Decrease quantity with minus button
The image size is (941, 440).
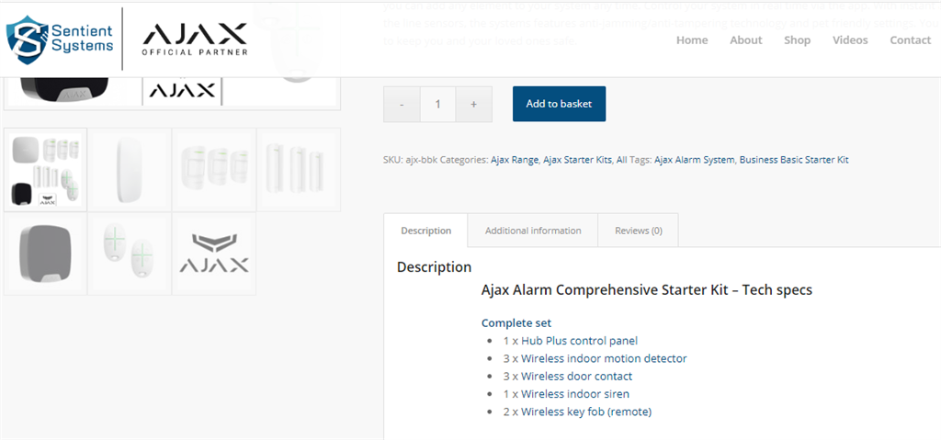pos(402,105)
